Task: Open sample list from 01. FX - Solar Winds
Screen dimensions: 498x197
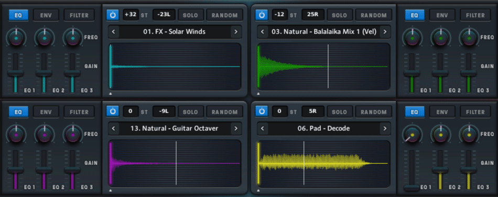Action: (175, 32)
